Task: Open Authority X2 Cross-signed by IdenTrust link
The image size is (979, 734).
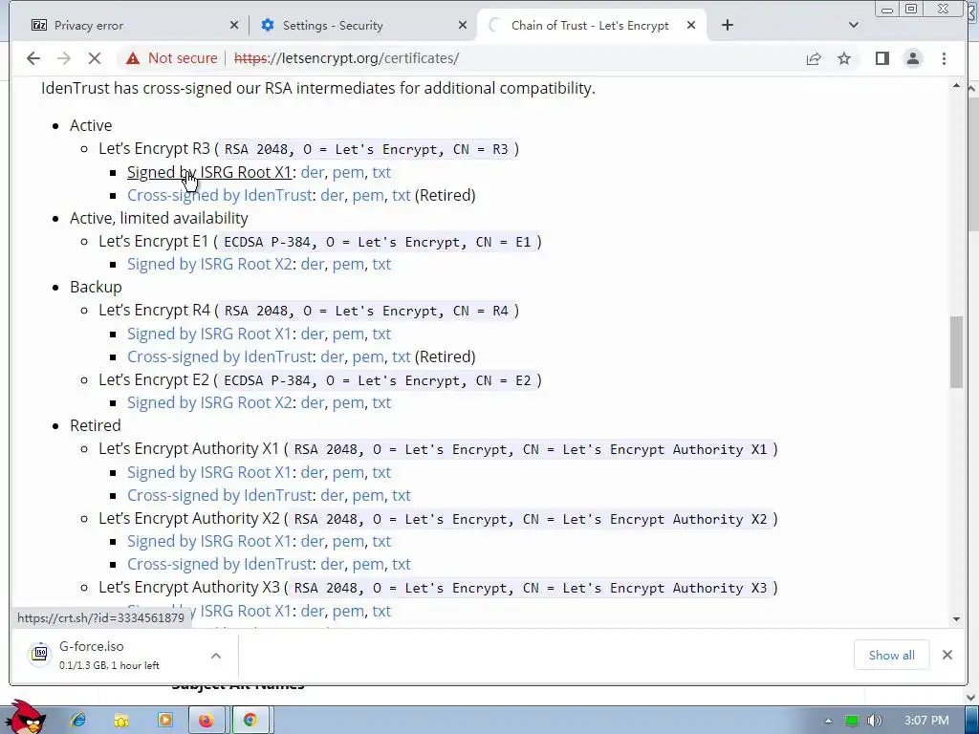Action: click(219, 564)
